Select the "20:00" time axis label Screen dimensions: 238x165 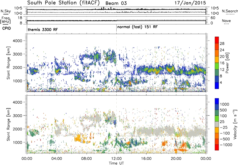176,159
